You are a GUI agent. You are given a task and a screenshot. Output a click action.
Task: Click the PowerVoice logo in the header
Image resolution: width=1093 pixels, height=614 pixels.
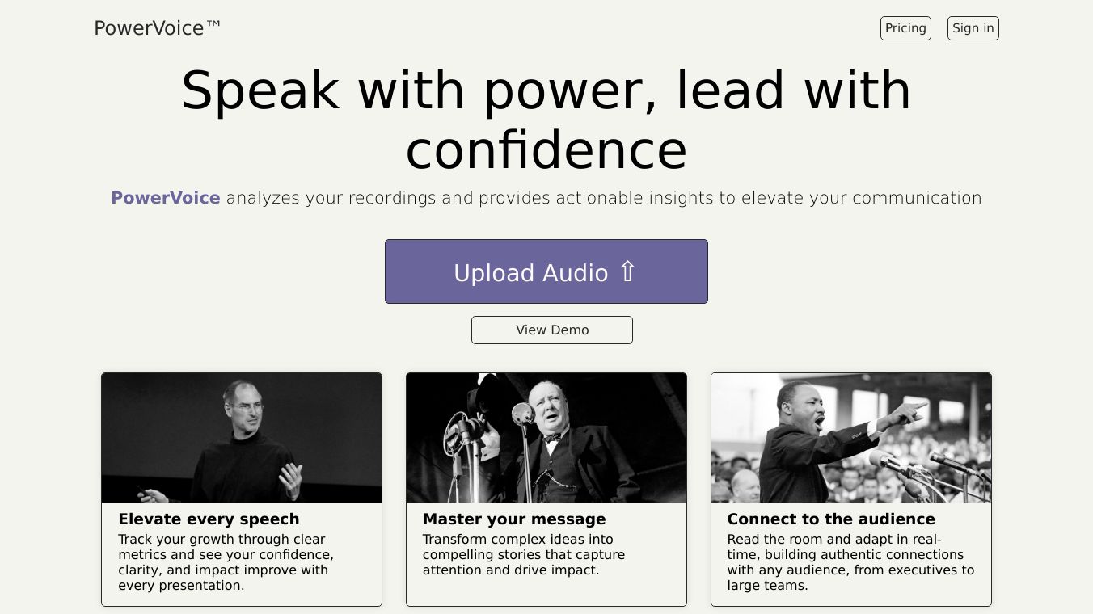(x=150, y=28)
